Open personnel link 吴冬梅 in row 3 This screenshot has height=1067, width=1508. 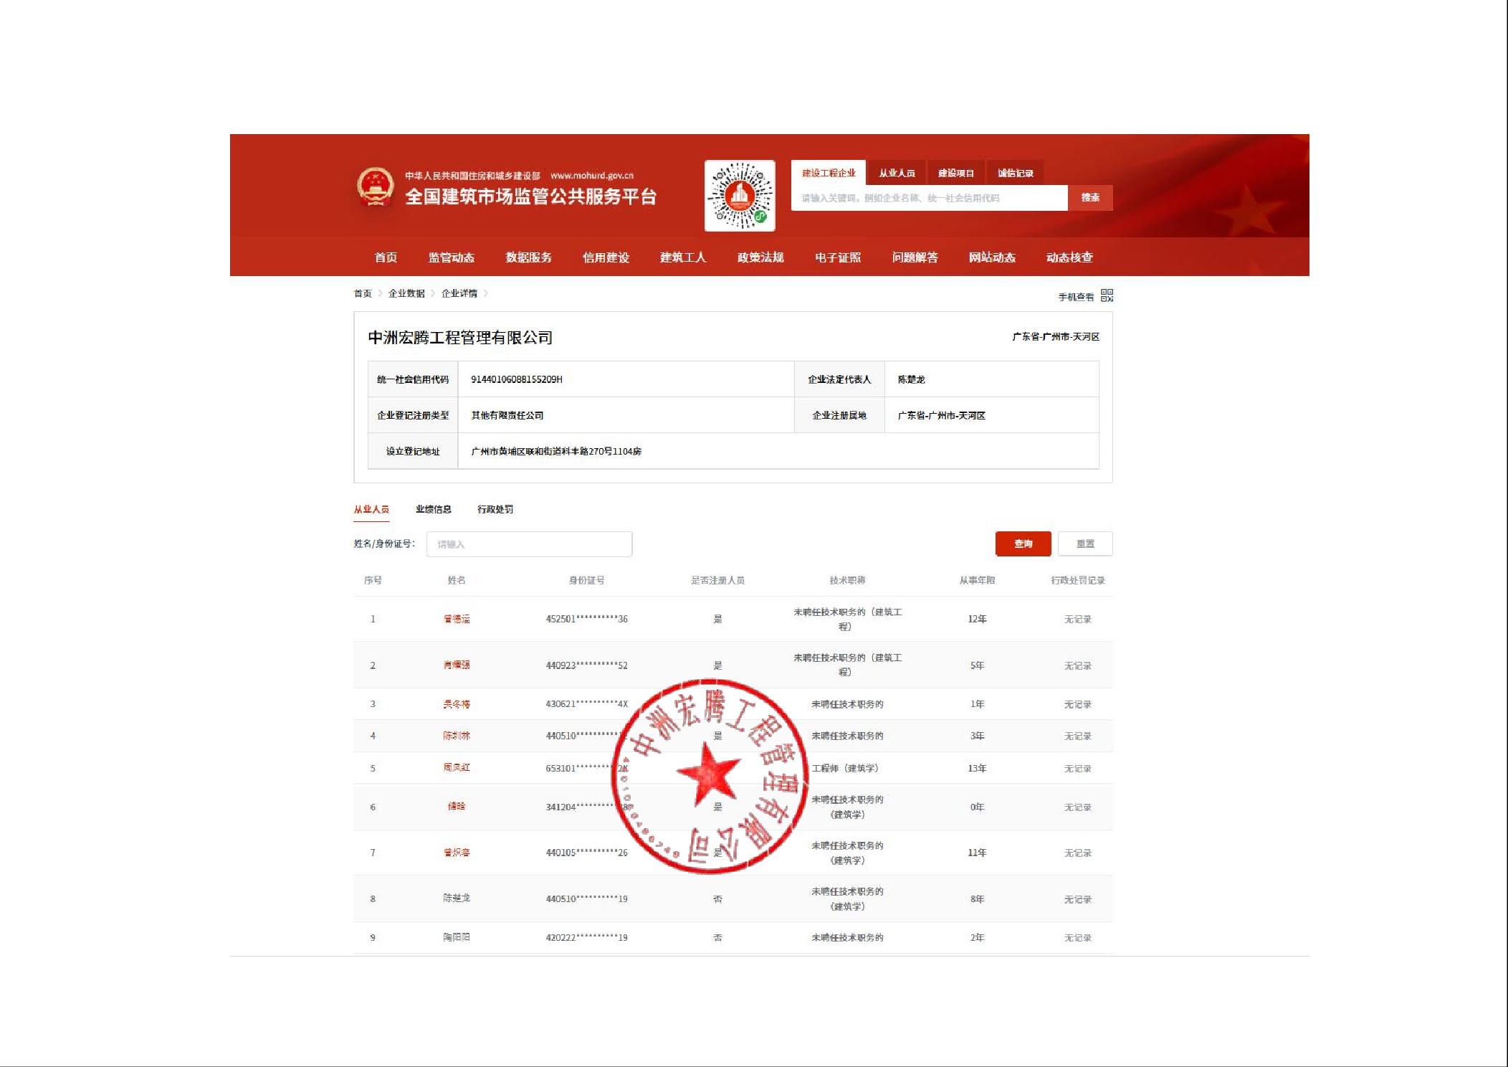pyautogui.click(x=457, y=704)
